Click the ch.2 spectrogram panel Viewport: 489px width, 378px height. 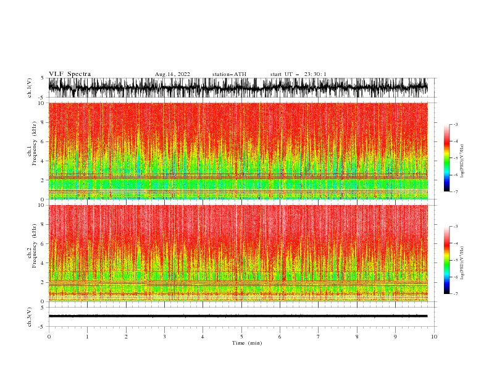(238, 253)
